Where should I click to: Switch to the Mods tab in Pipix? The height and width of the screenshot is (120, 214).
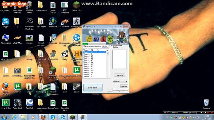coord(105,46)
